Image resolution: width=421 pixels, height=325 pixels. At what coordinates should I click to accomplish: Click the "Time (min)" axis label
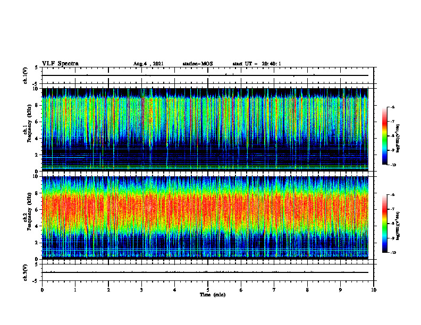213,295
